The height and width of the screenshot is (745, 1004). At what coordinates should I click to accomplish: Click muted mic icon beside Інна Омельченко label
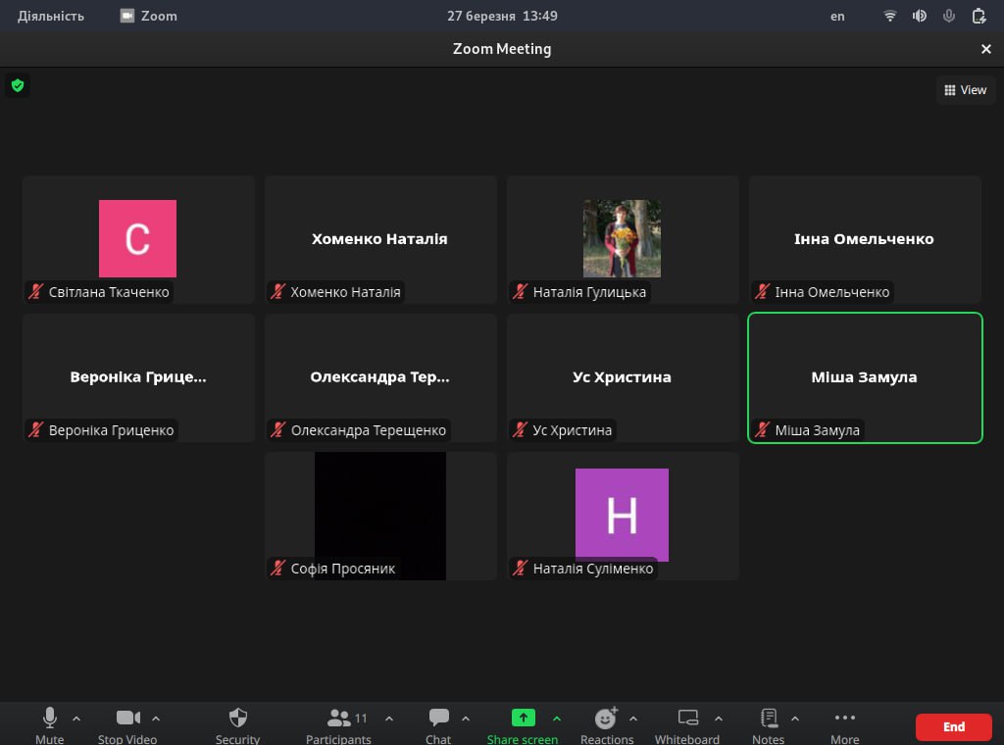pyautogui.click(x=762, y=292)
